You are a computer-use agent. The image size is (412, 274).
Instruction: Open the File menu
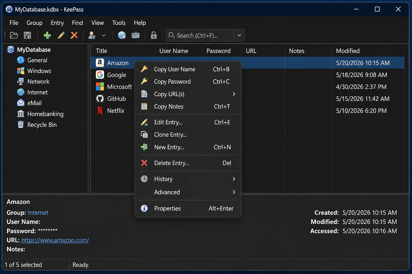pos(14,23)
